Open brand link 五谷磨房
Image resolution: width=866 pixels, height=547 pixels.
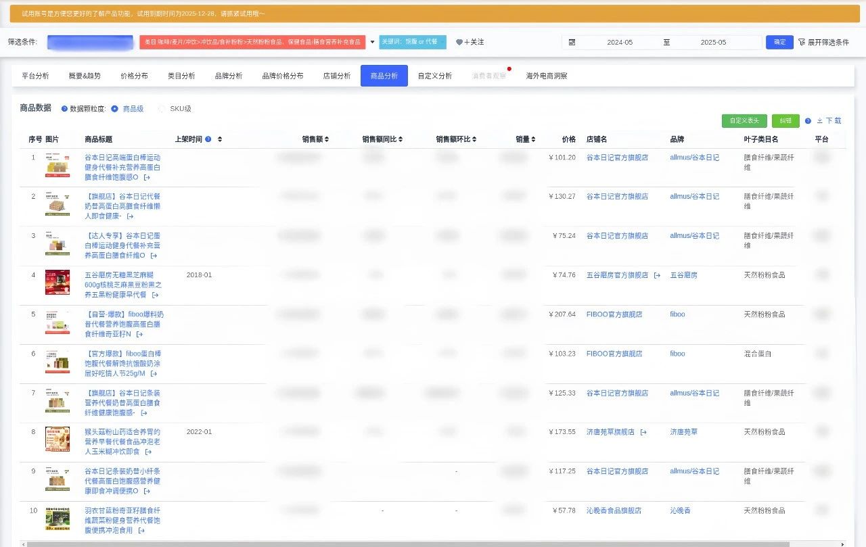683,275
